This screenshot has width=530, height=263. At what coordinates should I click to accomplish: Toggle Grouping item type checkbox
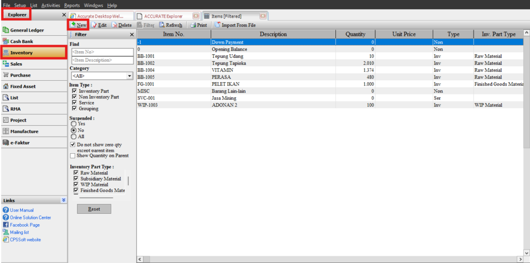(x=74, y=109)
